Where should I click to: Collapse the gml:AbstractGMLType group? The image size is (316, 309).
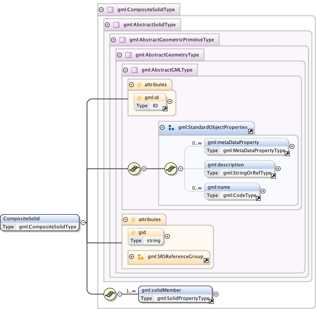(126, 70)
